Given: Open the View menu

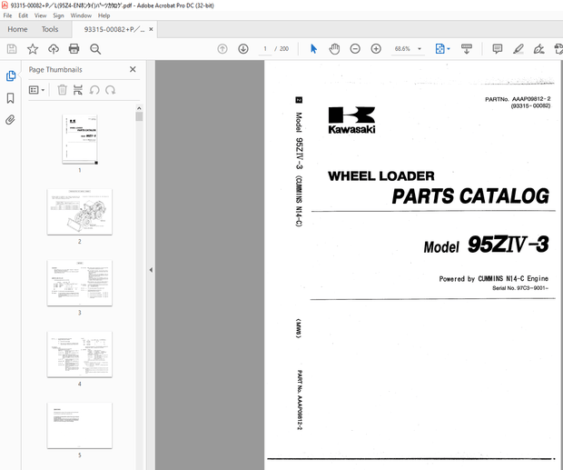Looking at the screenshot, I should (x=40, y=15).
